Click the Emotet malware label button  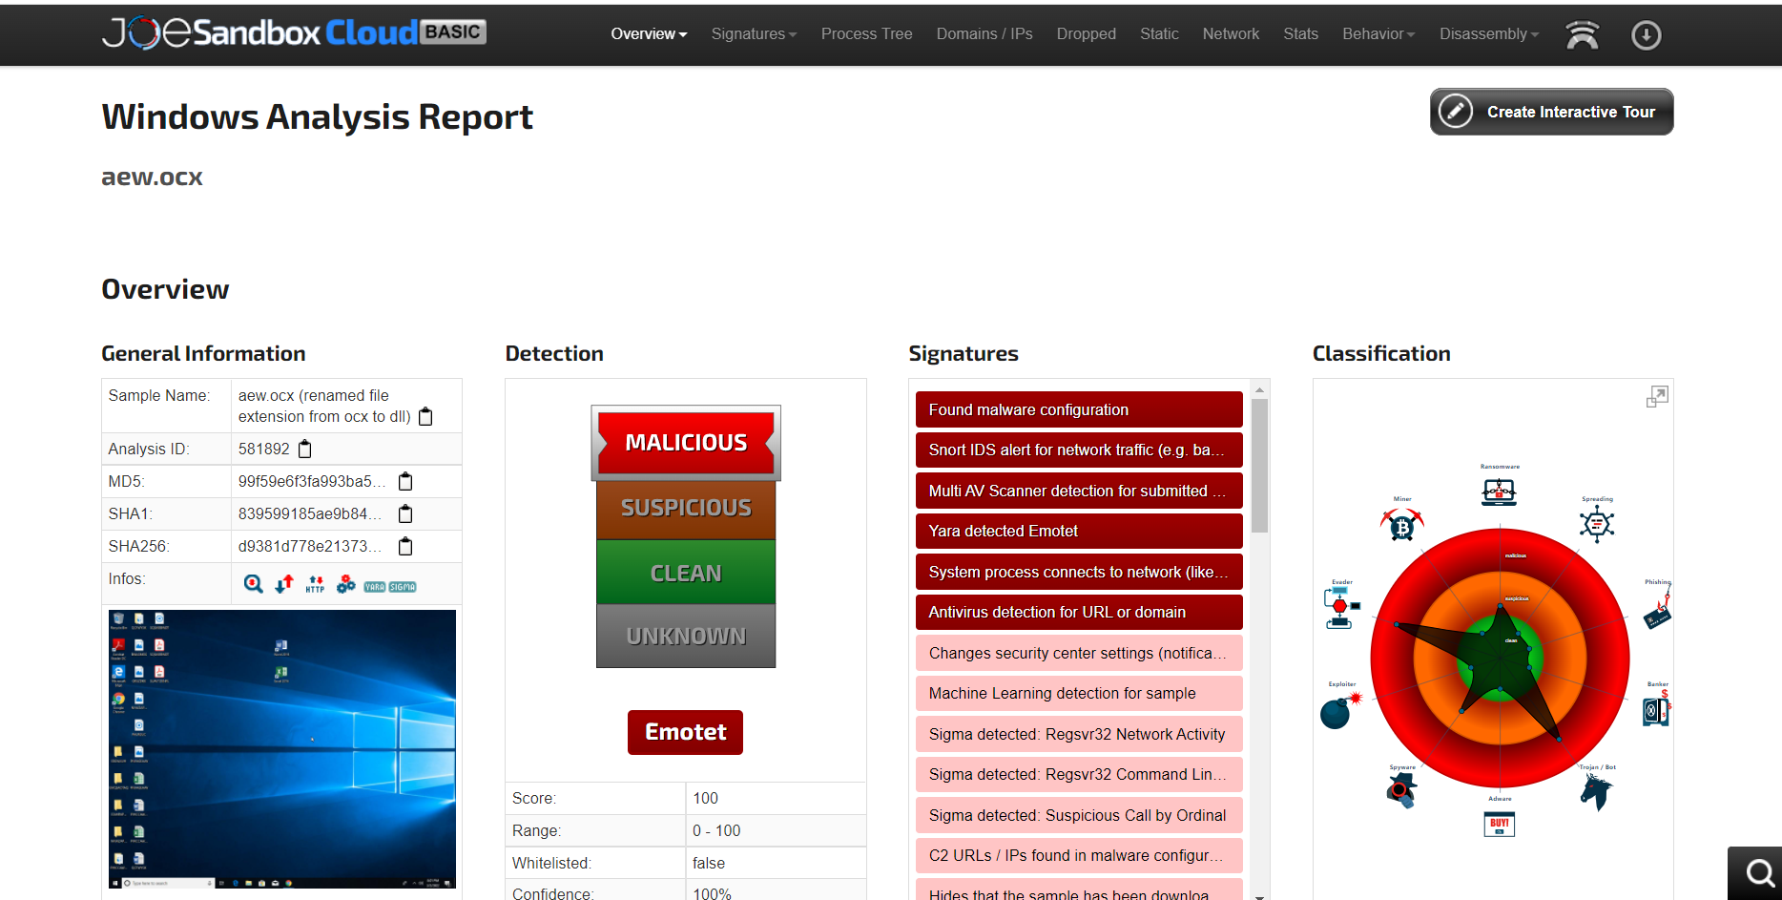click(x=685, y=732)
